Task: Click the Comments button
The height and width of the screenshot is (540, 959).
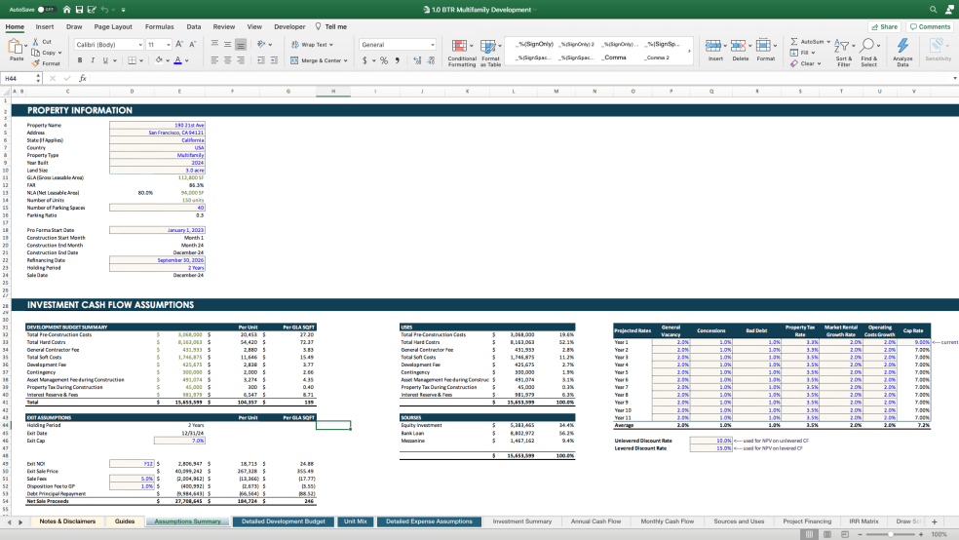Action: [x=931, y=26]
